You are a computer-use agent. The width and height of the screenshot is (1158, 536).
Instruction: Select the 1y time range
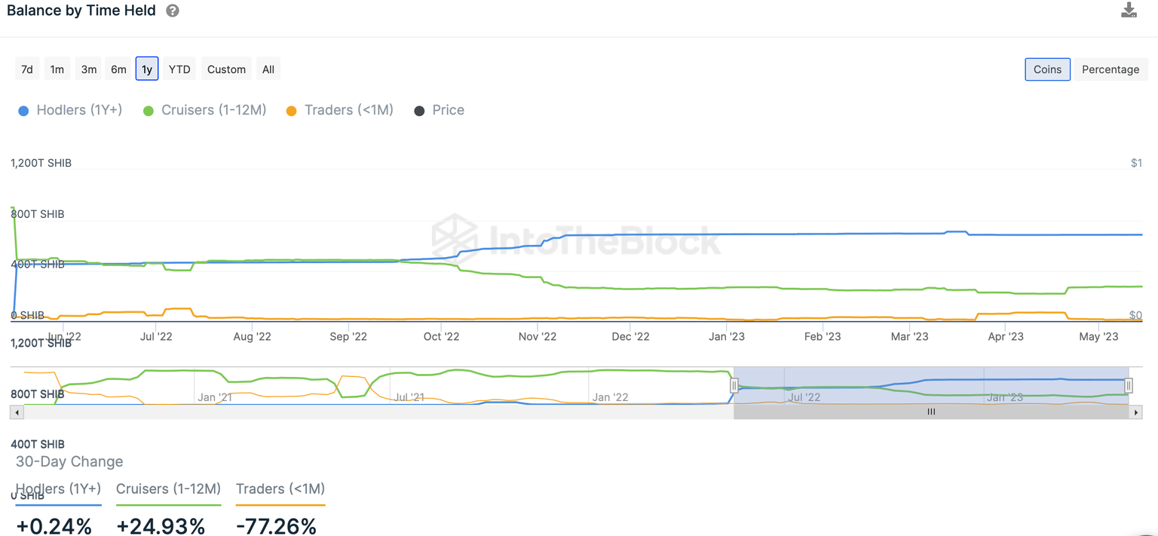coord(147,69)
